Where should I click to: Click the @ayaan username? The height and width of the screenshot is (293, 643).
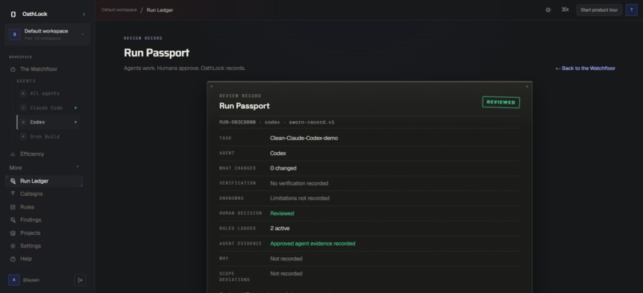(31, 280)
